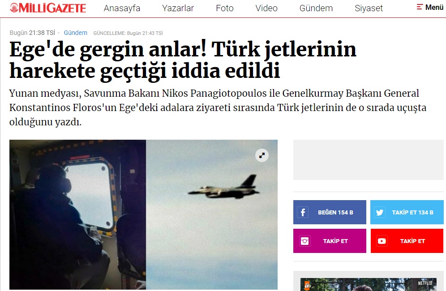Click the fighter jet article photo
The image size is (446, 291).
click(143, 214)
